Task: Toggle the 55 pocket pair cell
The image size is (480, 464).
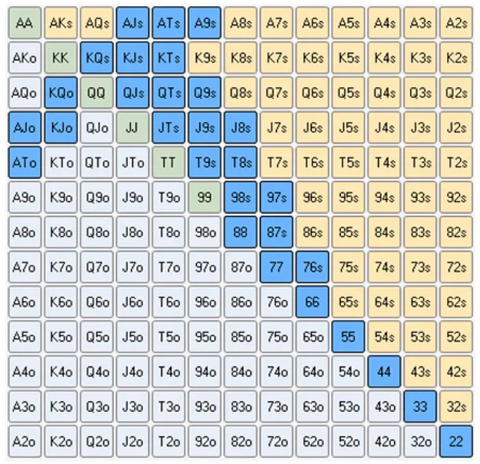Action: point(348,337)
